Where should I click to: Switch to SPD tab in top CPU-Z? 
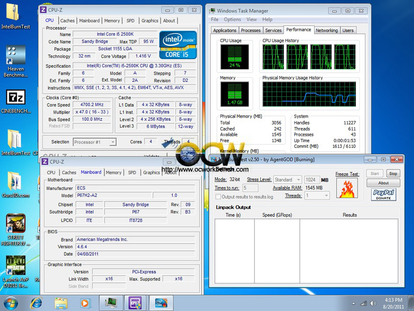pos(130,21)
